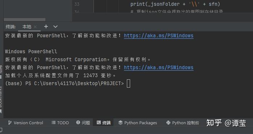Image resolution: width=253 pixels, height=134 pixels.
Task: Click the tool window toggle icon bottom-left
Action: (x=1, y=130)
